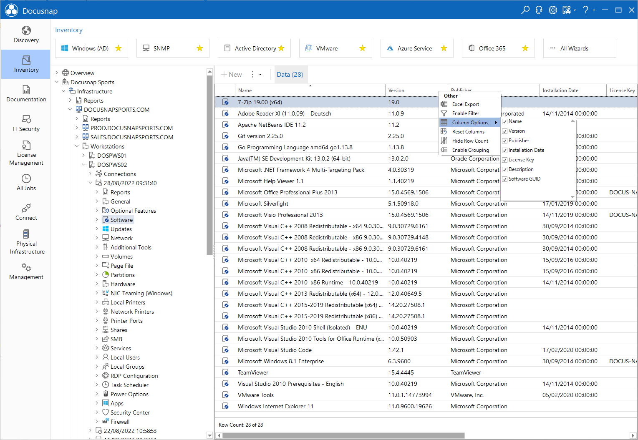638x440 pixels.
Task: Click the Task Scheduler clock icon in tree
Action: (x=106, y=385)
